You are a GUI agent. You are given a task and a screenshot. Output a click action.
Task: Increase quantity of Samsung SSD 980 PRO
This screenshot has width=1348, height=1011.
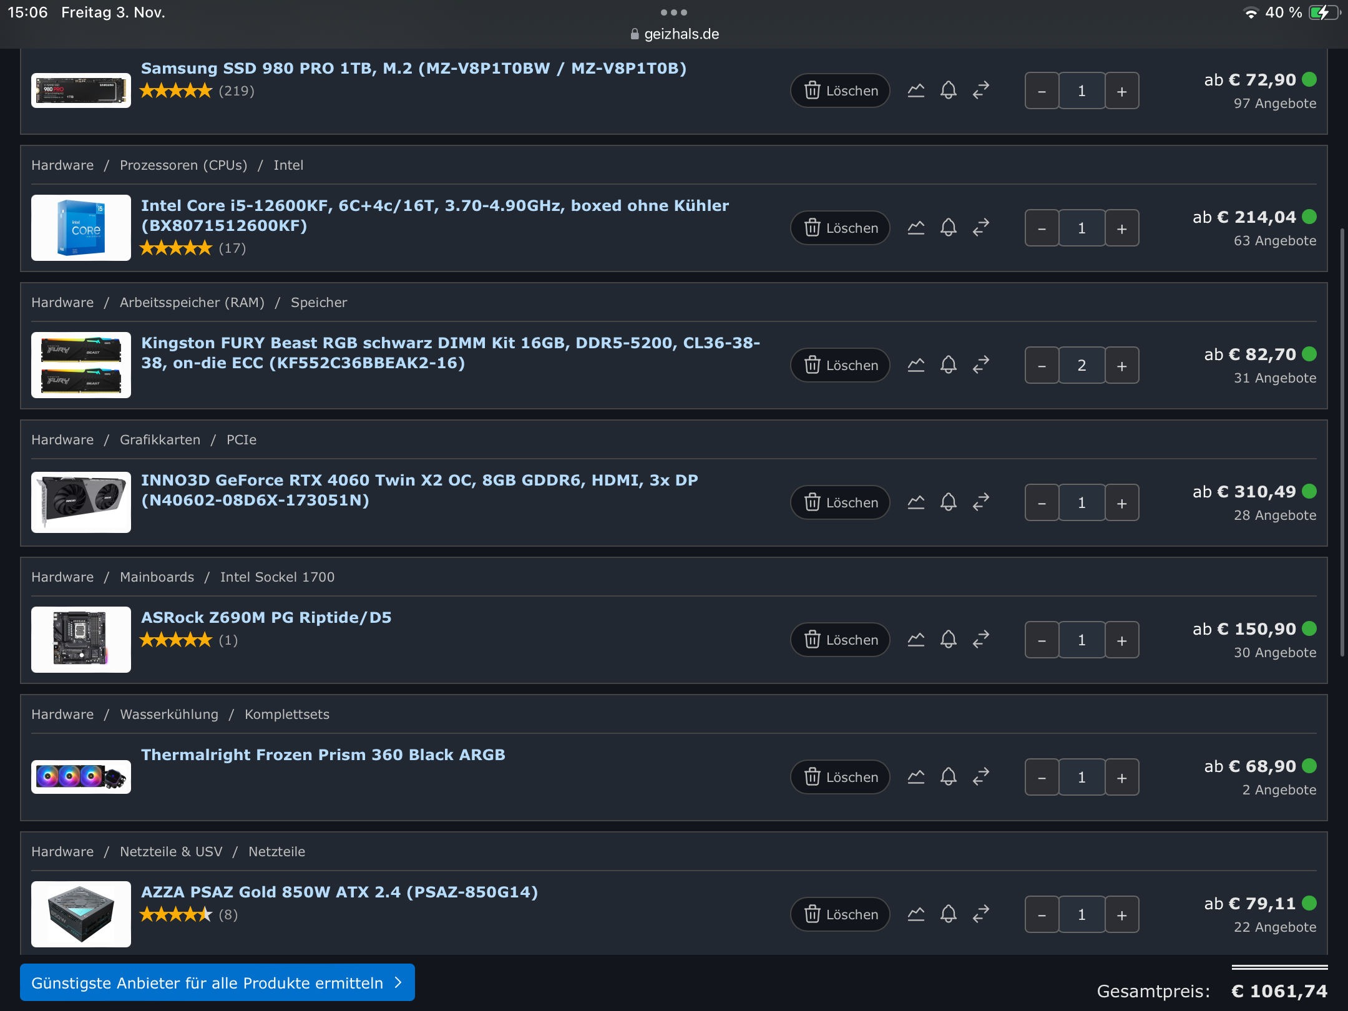pyautogui.click(x=1121, y=90)
